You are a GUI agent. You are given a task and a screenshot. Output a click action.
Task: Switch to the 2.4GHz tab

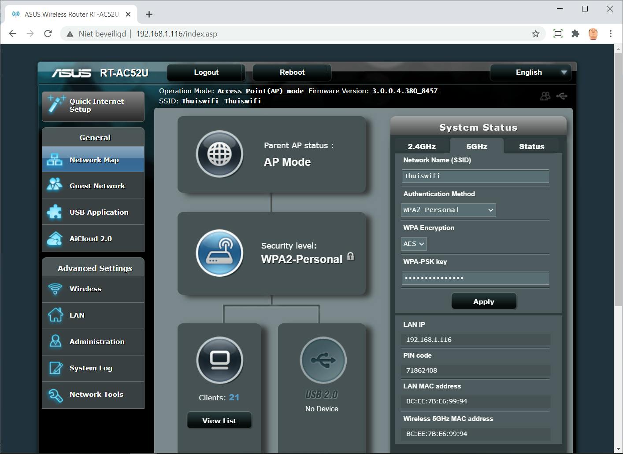point(422,146)
